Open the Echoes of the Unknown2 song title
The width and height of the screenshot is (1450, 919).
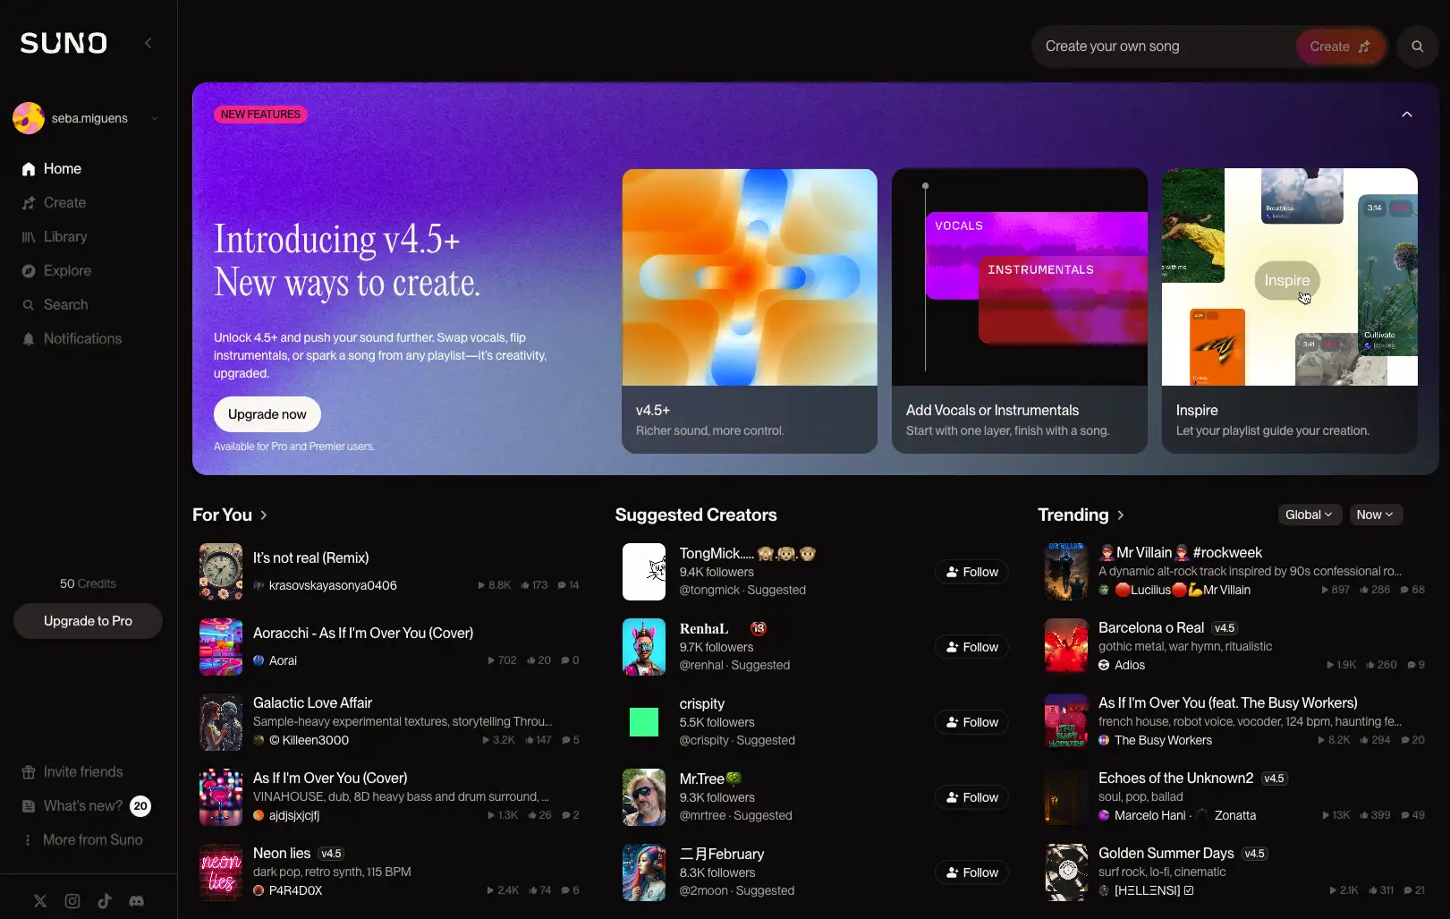click(x=1175, y=779)
